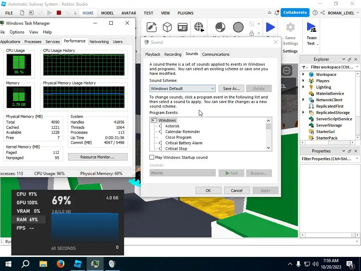Click Cancel in the Sound dialog

point(237,191)
